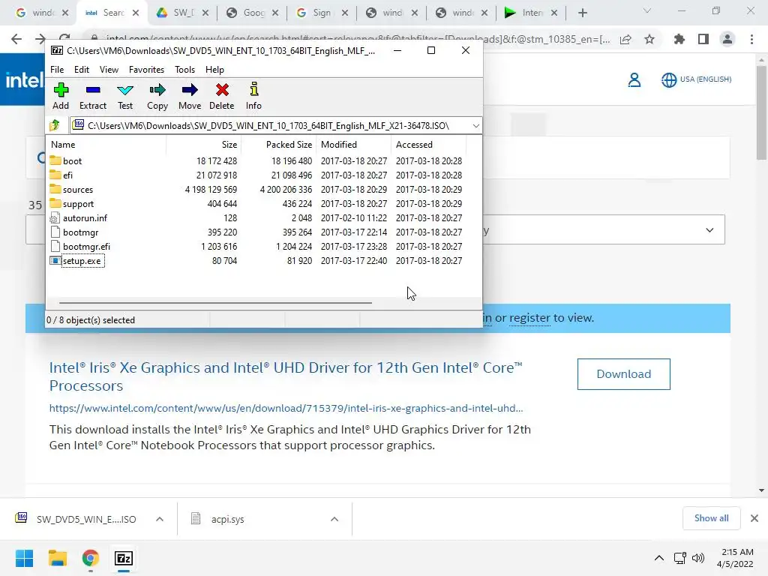Image resolution: width=768 pixels, height=576 pixels.
Task: Bookmark this page with the star icon
Action: (649, 39)
